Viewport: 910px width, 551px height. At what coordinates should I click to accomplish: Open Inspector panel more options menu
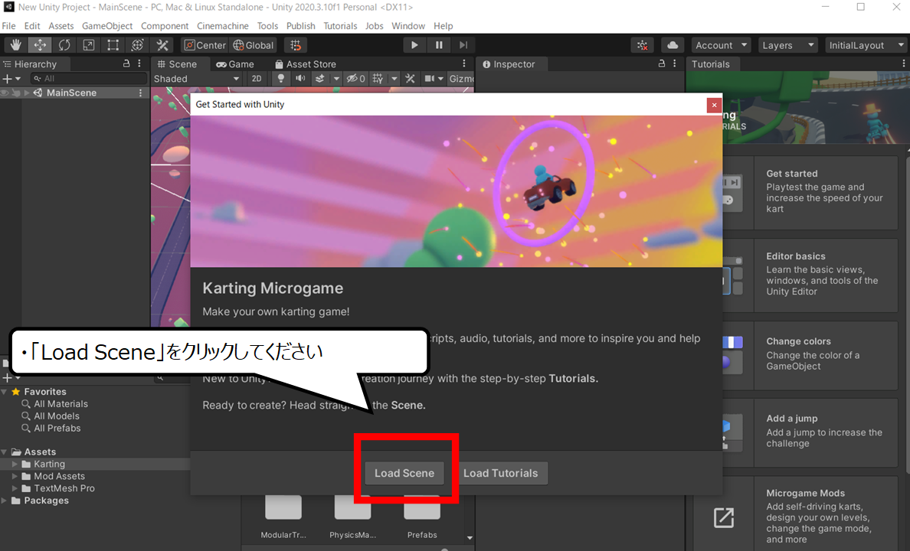[674, 64]
